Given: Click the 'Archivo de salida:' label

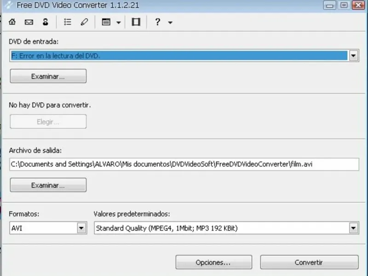Looking at the screenshot, I should click(x=35, y=150).
